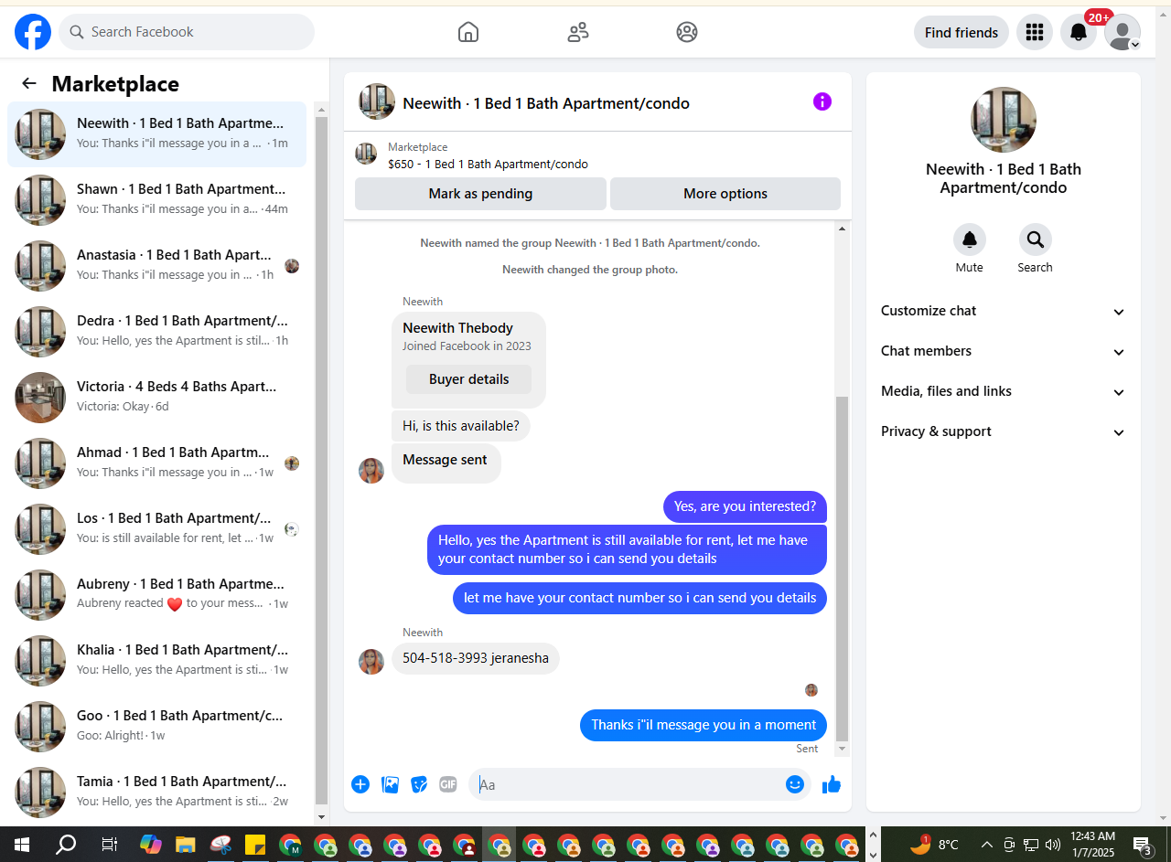Choose a sticker icon
1171x862 pixels.
click(x=419, y=784)
